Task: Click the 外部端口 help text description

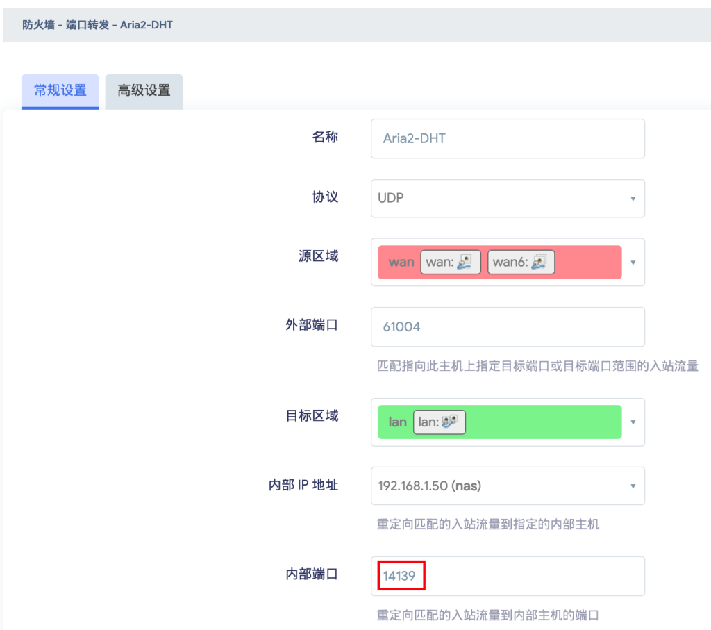Action: point(537,365)
